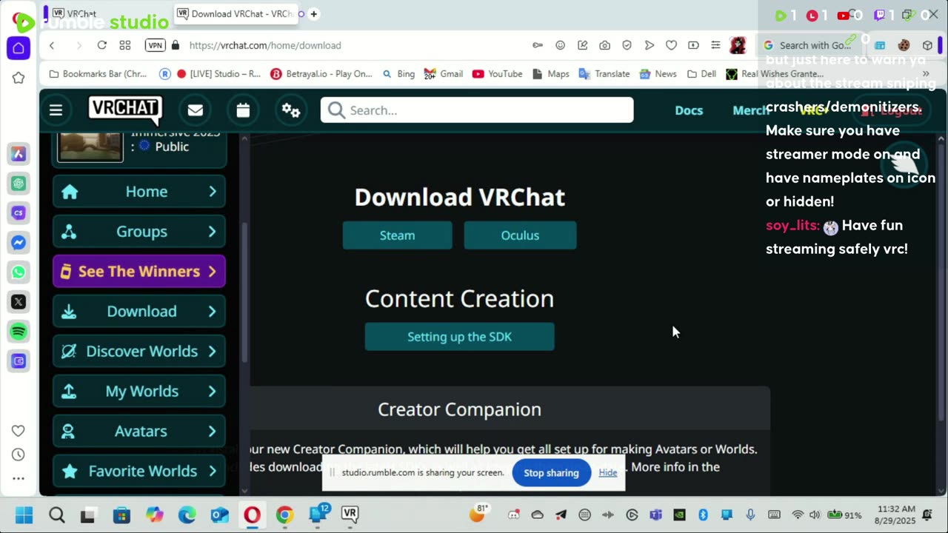Open the Opera icon on taskbar
This screenshot has height=533, width=948.
pyautogui.click(x=253, y=514)
